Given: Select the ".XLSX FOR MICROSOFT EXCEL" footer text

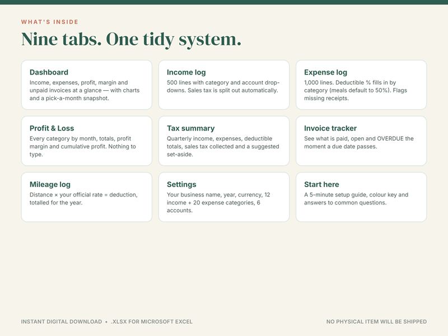Looking at the screenshot, I should pos(152,321).
